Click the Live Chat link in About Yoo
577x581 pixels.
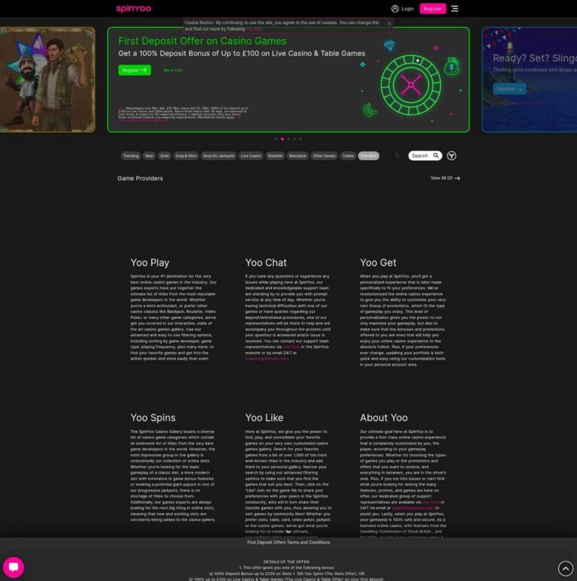coord(430,502)
